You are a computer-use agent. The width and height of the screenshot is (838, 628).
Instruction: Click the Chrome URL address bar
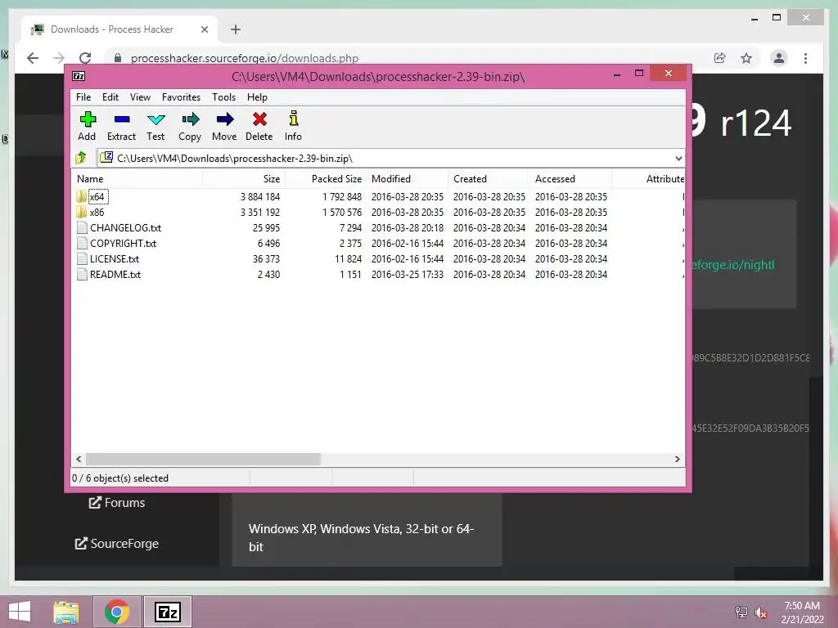click(x=408, y=58)
